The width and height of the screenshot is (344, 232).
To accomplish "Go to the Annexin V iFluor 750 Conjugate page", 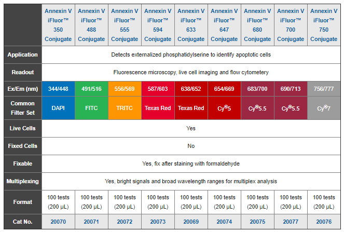I will pyautogui.click(x=324, y=25).
